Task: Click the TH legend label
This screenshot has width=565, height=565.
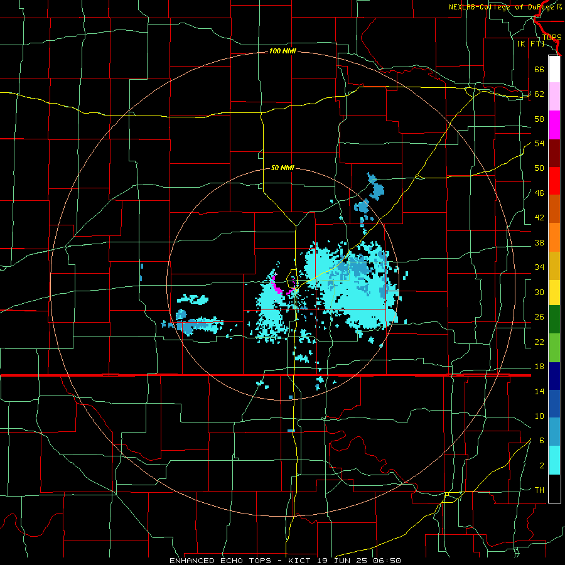Action: (x=539, y=490)
